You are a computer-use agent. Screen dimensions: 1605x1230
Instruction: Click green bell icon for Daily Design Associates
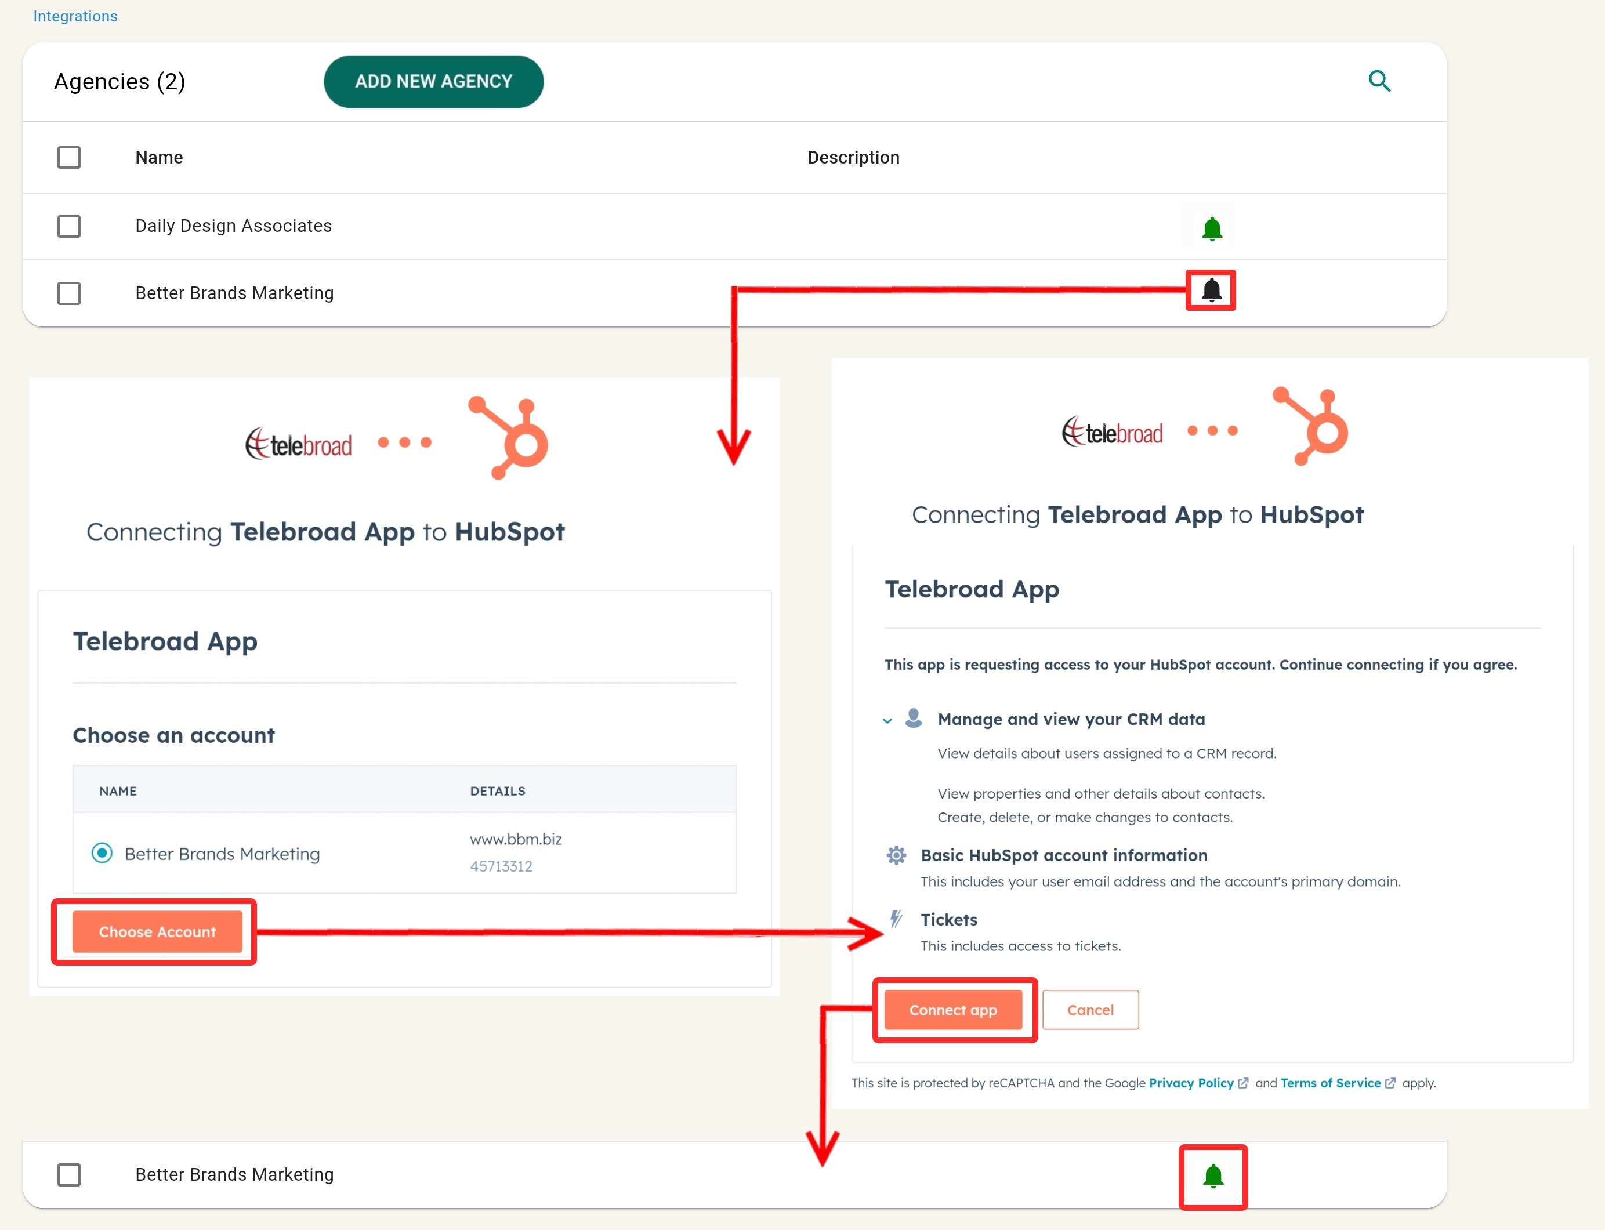pyautogui.click(x=1212, y=228)
